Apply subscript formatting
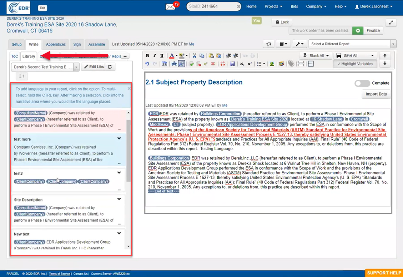 [x=242, y=64]
